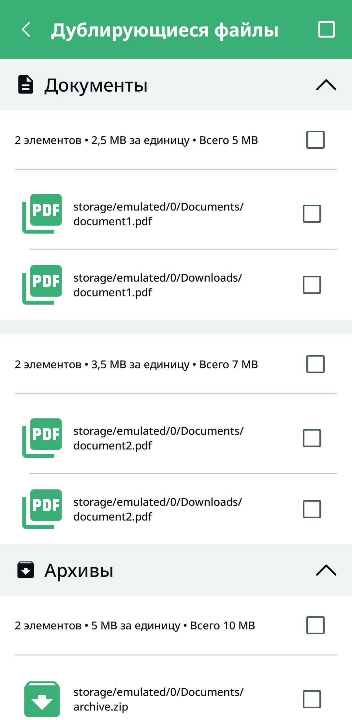Image resolution: width=352 pixels, height=720 pixels.
Task: Select Documents/document1.pdf checkbox
Action: click(312, 214)
